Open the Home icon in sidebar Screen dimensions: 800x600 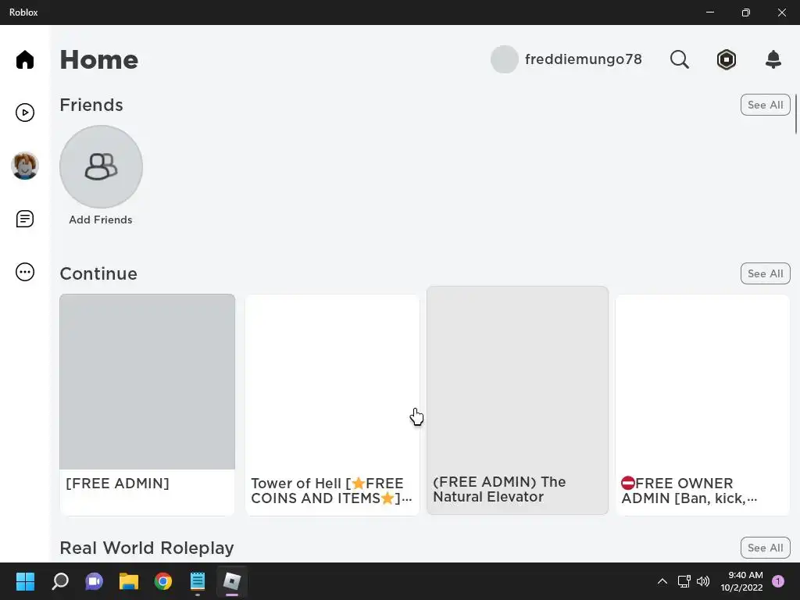pyautogui.click(x=24, y=59)
